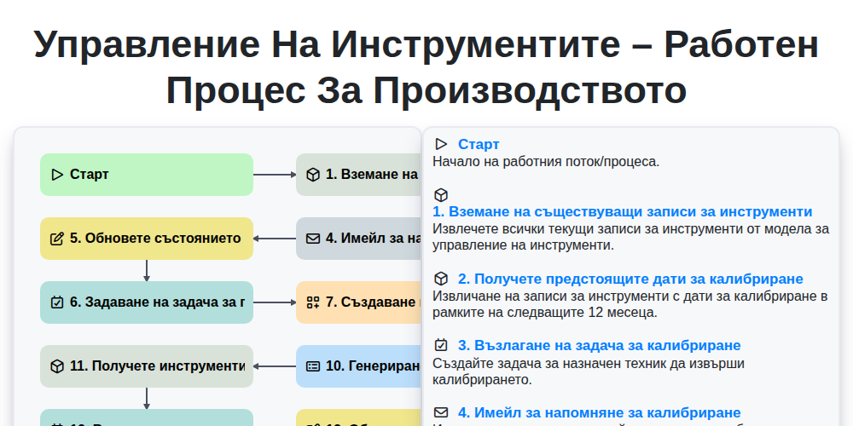Click the calendar icon beside 3. Възлагане на задача
Viewport: 853px width, 426px height.
(441, 345)
